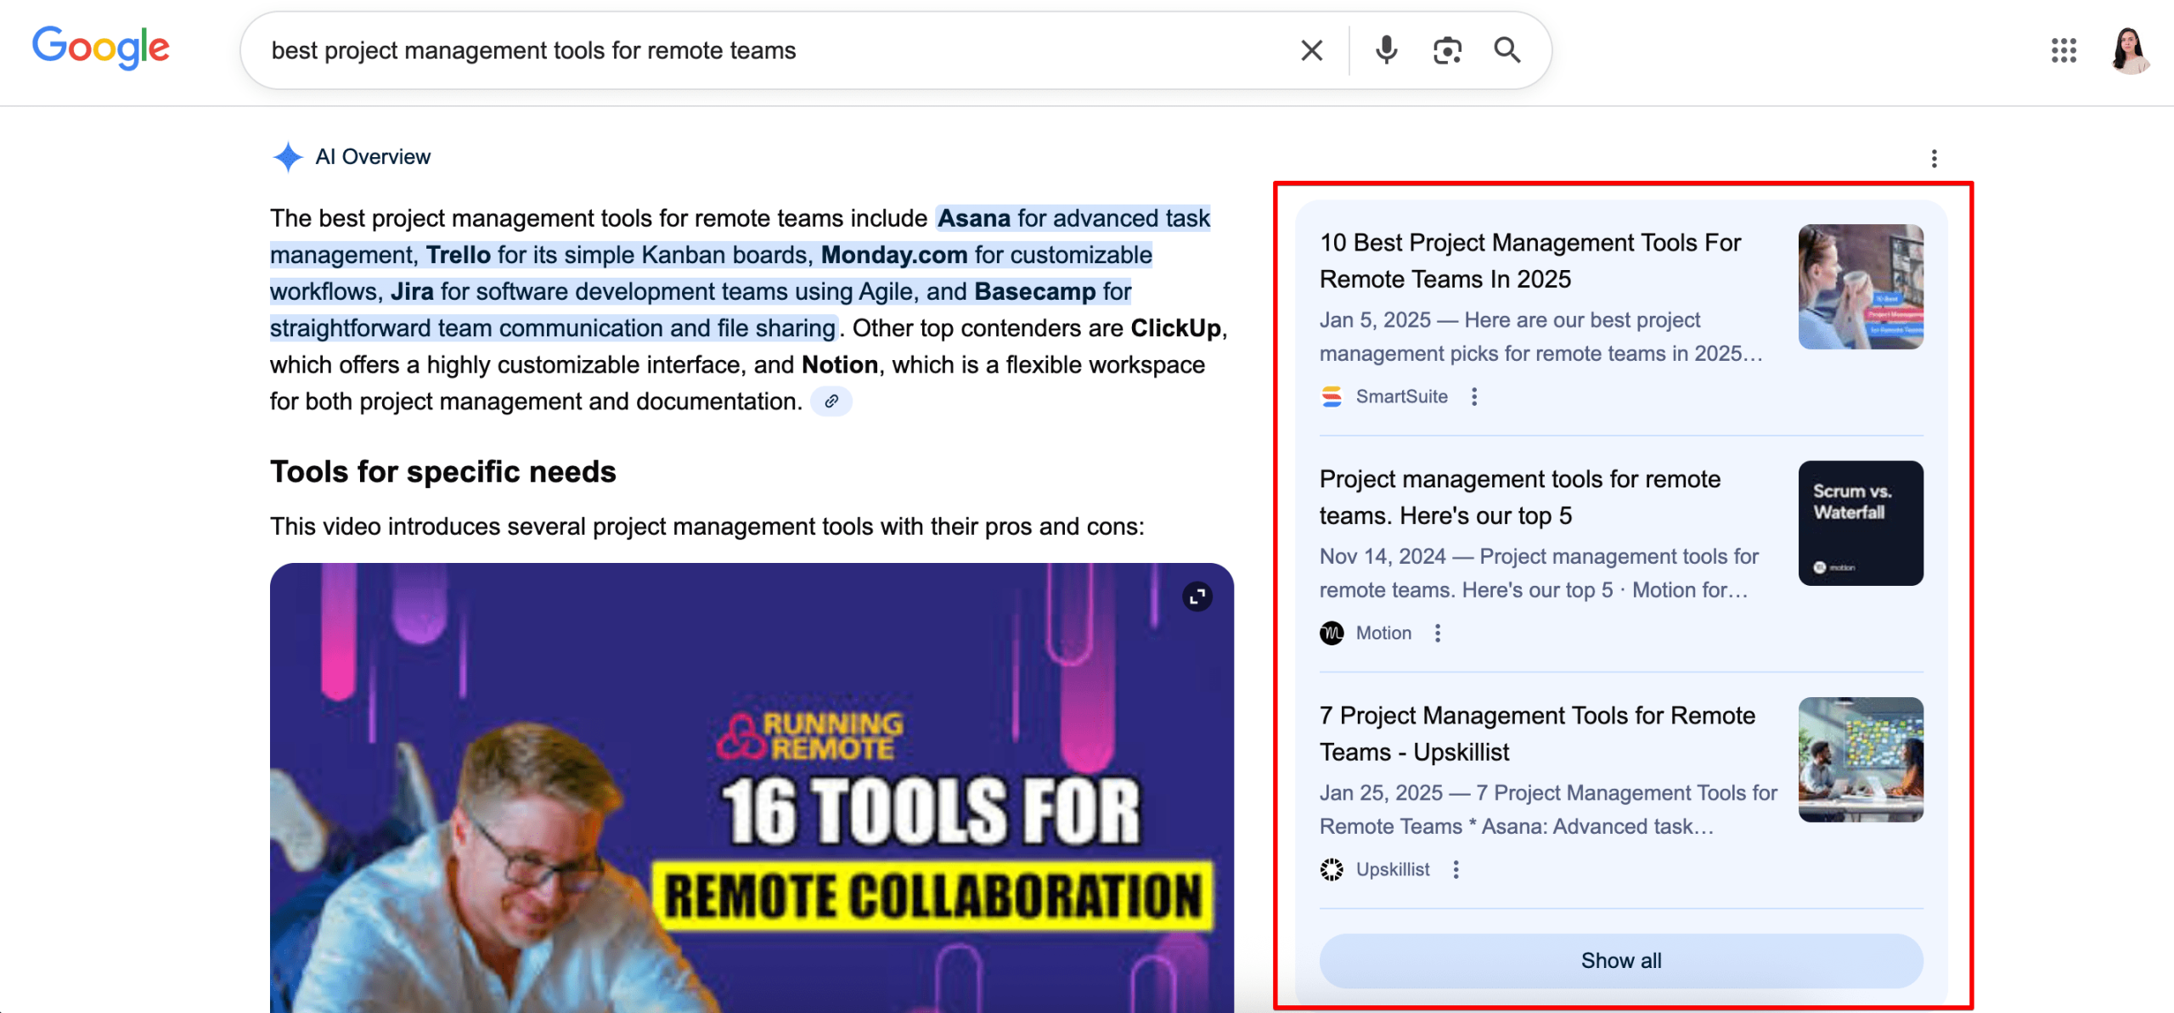Click the link icon after the AI Overview text

tap(831, 401)
